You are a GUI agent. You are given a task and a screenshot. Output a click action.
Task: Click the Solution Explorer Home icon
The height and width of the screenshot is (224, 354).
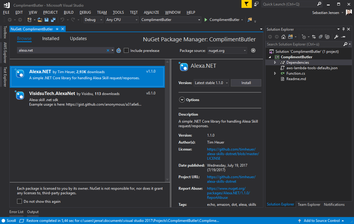pos(283,37)
